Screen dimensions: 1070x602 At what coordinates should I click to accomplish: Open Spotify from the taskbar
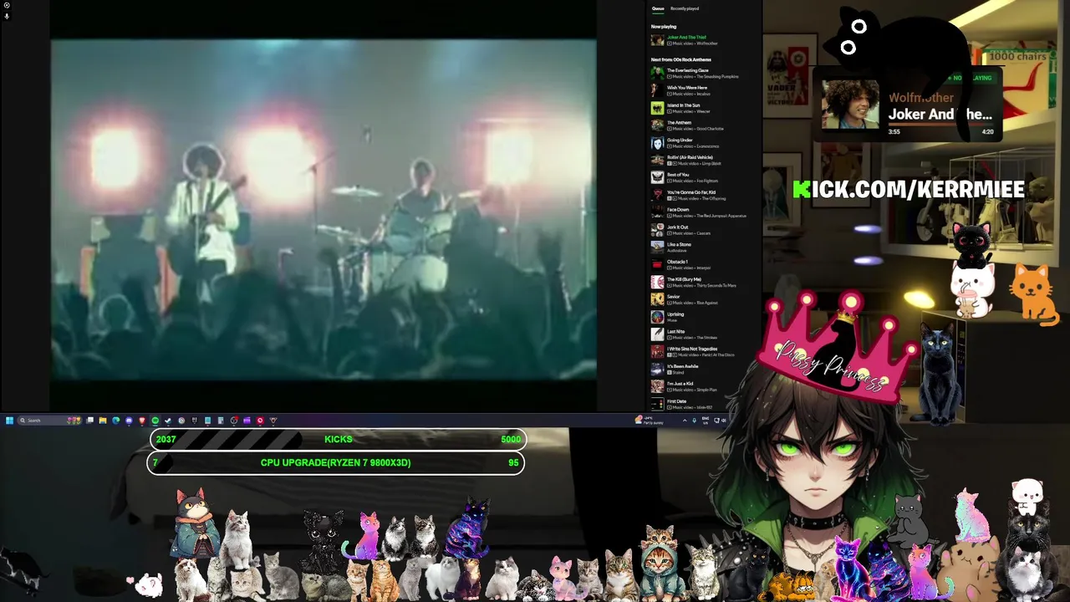155,421
